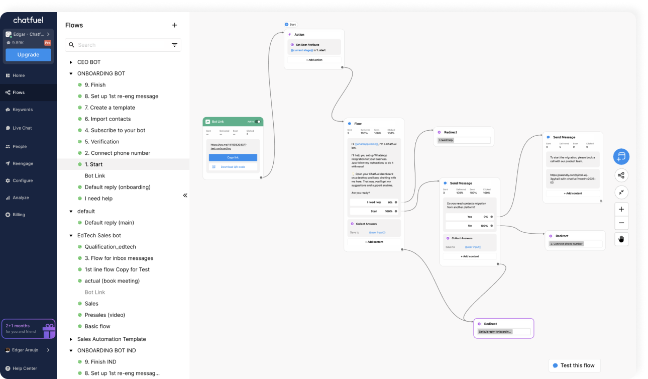Click the fit-to-screen collapse arrows icon
The height and width of the screenshot is (379, 648).
click(621, 192)
